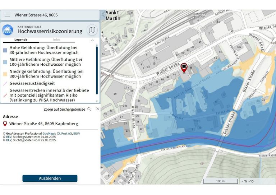Image resolution: width=276 pixels, height=195 pixels.
Task: Switch to the Legende tab
Action: coord(20,40)
